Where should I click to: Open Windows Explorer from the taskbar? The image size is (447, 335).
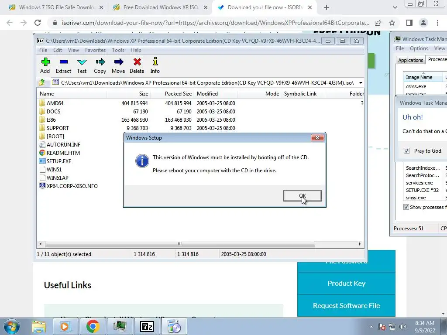click(39, 327)
